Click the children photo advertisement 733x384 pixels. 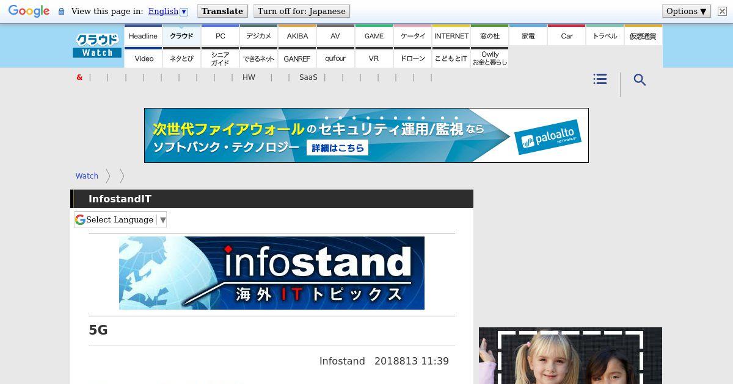[571, 356]
